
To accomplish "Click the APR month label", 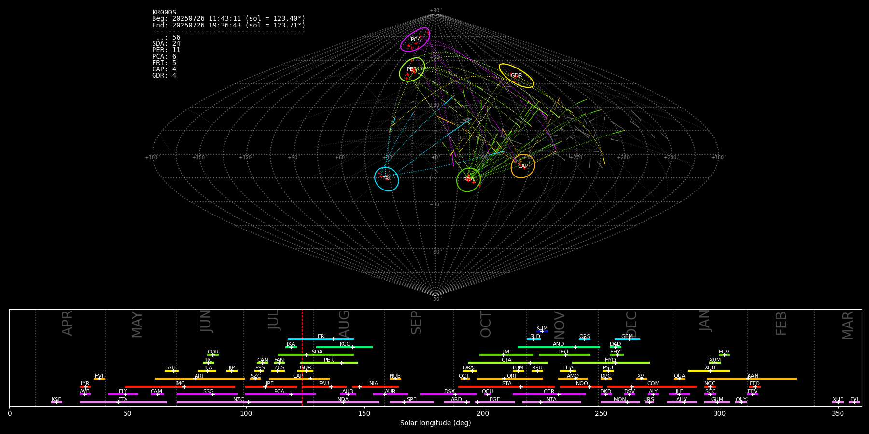I will click(x=67, y=323).
